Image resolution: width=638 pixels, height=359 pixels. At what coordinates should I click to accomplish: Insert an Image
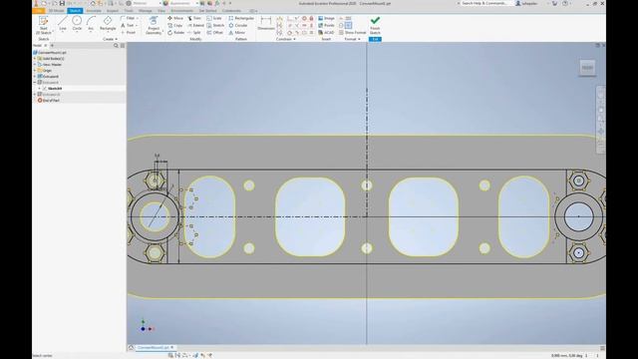tap(326, 18)
